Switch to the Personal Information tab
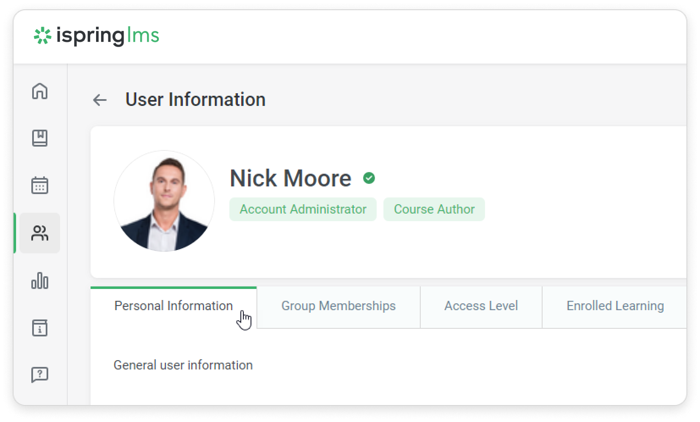Image resolution: width=700 pixels, height=422 pixels. (174, 306)
